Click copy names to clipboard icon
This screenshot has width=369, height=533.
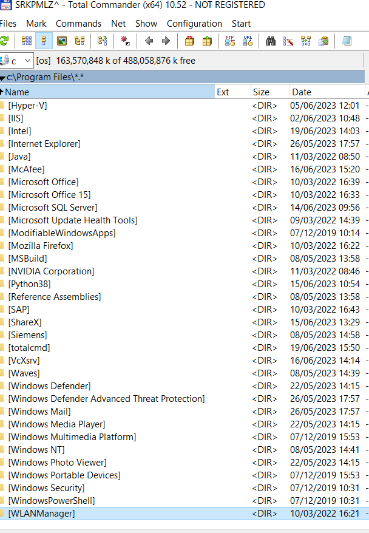point(323,41)
